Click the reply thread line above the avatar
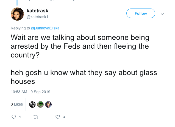 coord(17,3)
